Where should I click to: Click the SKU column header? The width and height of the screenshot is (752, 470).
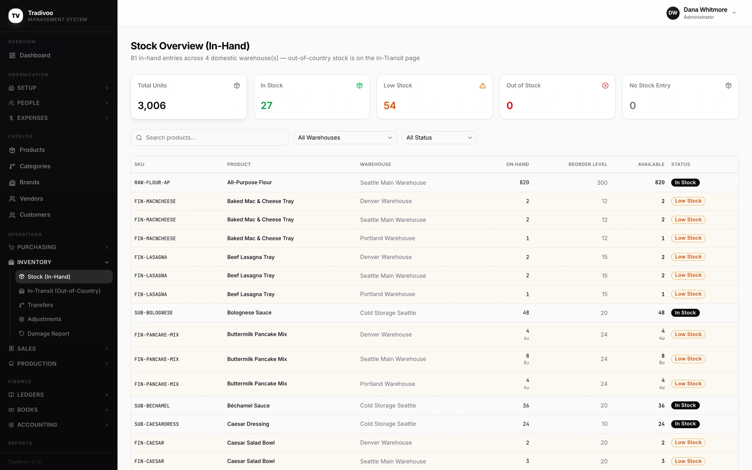140,164
